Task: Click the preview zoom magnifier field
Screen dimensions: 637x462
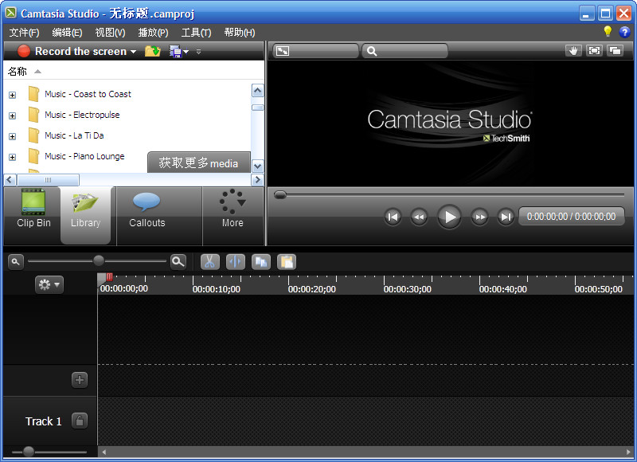Action: (x=404, y=51)
